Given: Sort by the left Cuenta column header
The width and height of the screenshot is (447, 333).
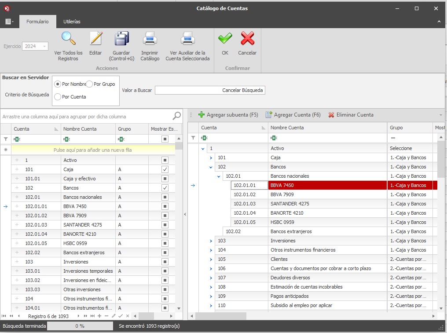Looking at the screenshot, I should click(36, 129).
